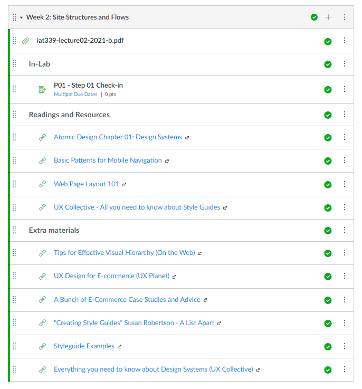Image resolution: width=362 pixels, height=389 pixels.
Task: Toggle publish checkmark for iat339-lecture02 PDF
Action: point(328,41)
